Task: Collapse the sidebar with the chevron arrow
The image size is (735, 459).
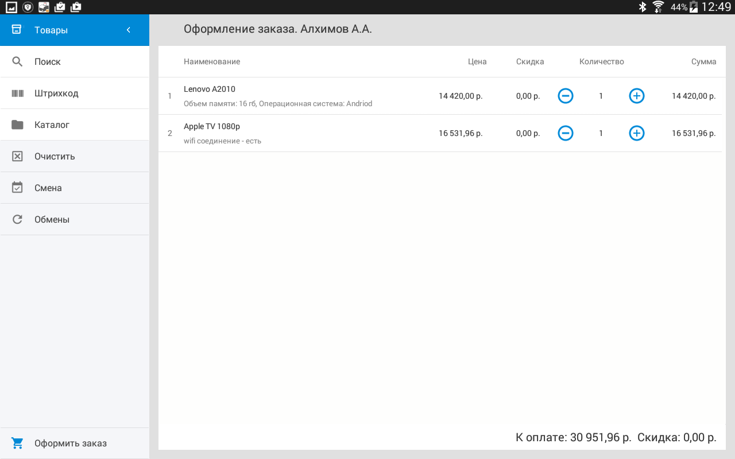Action: [129, 30]
